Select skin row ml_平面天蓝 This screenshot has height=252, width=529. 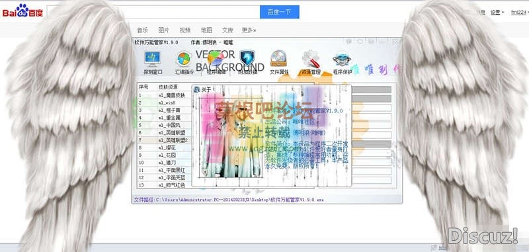point(165,177)
